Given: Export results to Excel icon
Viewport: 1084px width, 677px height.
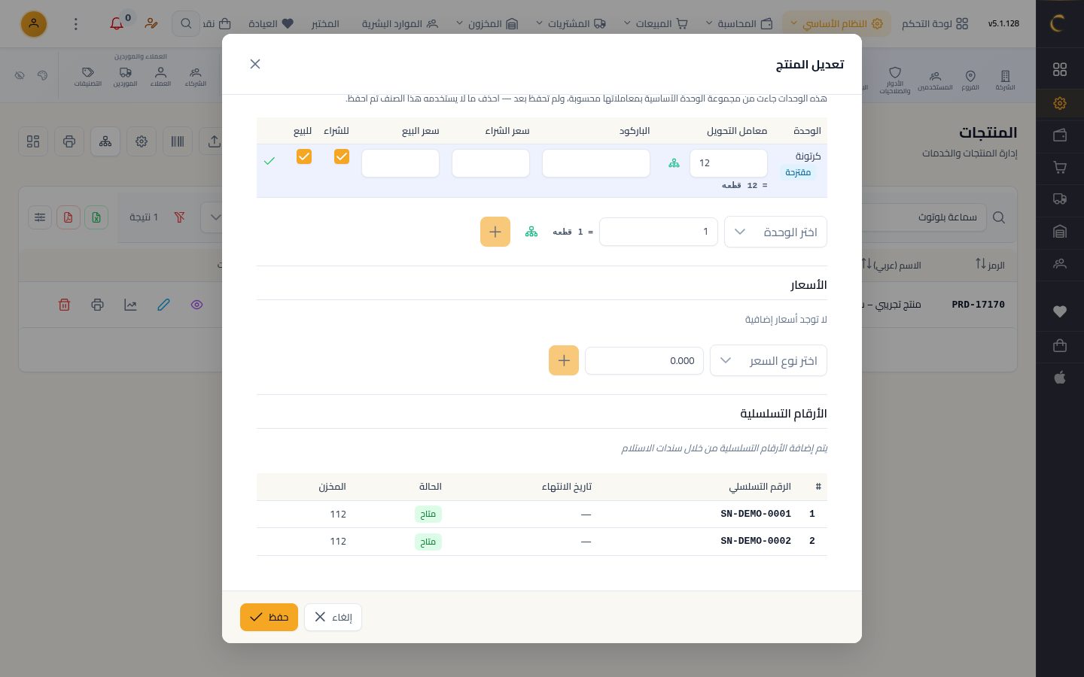Looking at the screenshot, I should [96, 217].
